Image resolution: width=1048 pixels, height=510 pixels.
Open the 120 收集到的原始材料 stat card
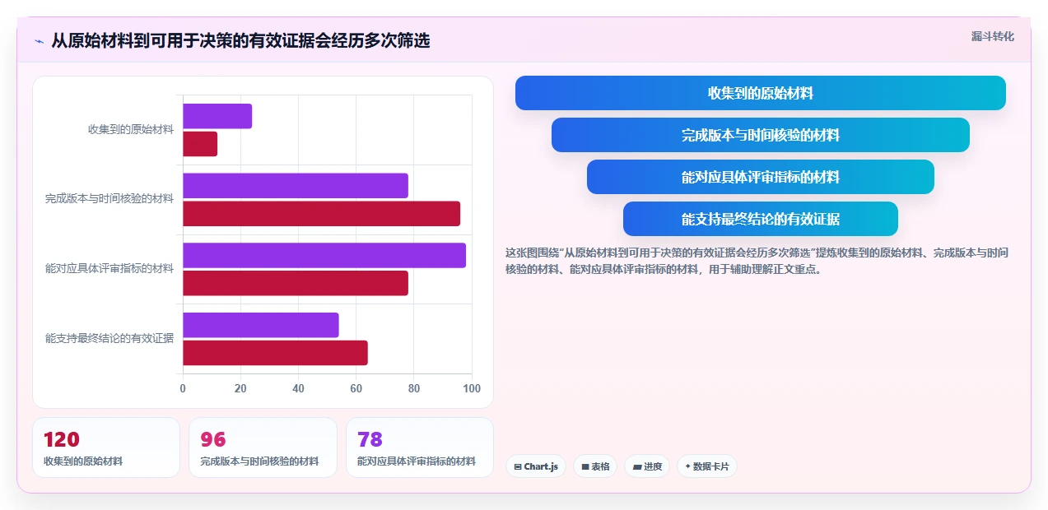click(106, 447)
